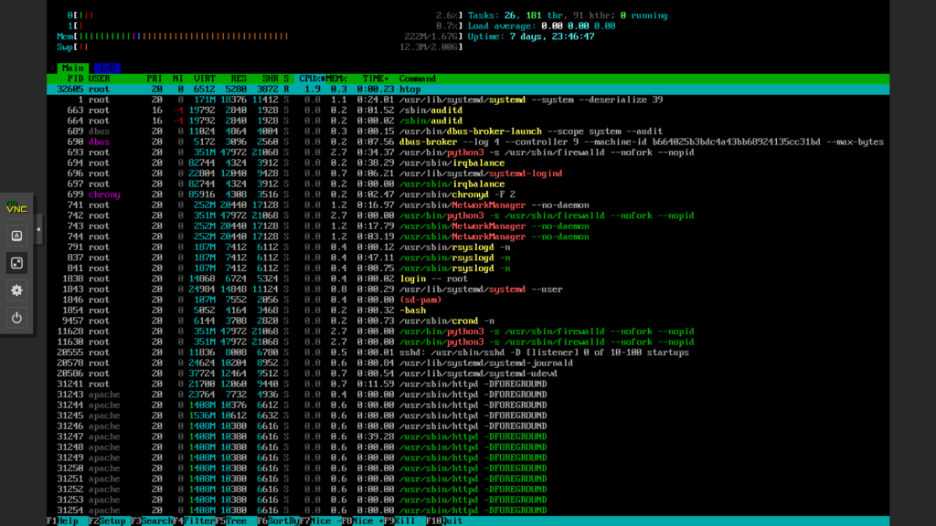This screenshot has height=526, width=936.
Task: Click the noVNC logo
Action: pyautogui.click(x=16, y=207)
